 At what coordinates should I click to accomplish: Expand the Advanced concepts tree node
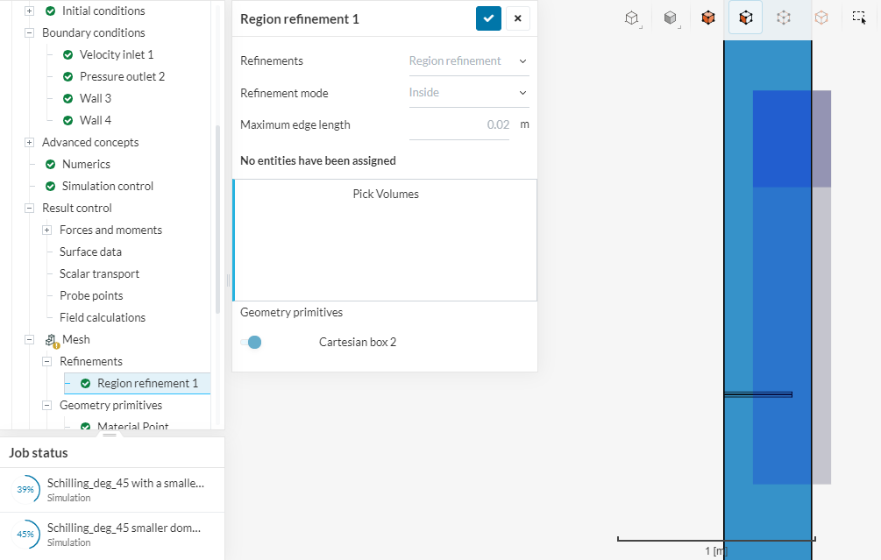[x=29, y=142]
